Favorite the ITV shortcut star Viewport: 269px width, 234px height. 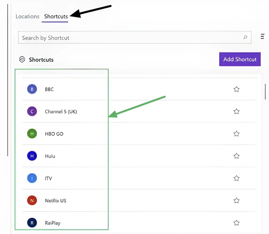(x=236, y=178)
